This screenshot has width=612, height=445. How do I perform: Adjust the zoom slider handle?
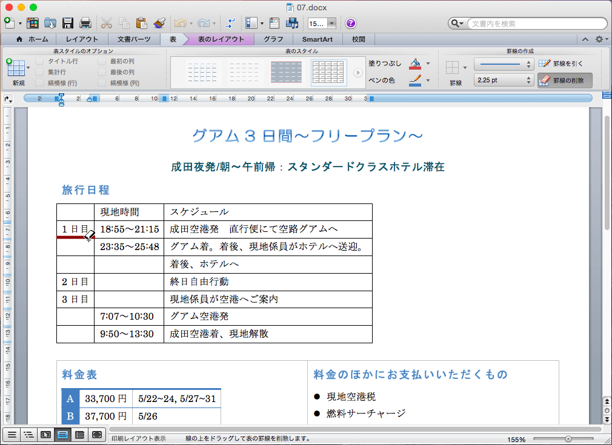(568, 439)
